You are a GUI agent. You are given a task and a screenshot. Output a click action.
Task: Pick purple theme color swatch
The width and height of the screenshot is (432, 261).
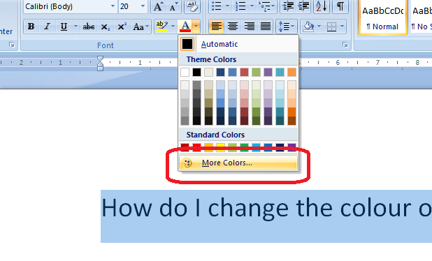click(268, 73)
